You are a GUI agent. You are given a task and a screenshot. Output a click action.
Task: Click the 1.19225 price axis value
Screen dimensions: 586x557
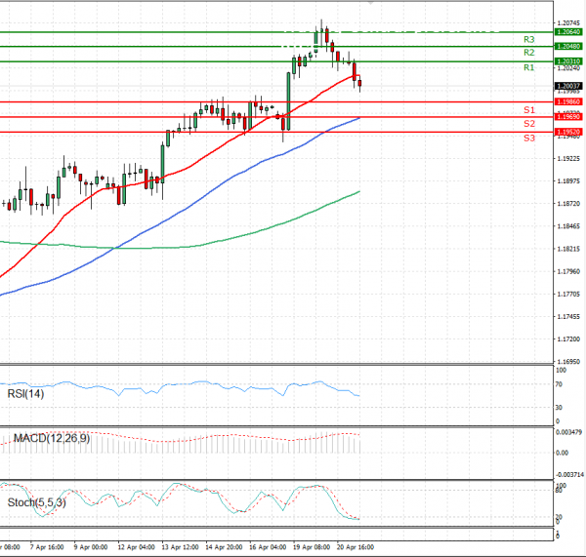click(568, 159)
